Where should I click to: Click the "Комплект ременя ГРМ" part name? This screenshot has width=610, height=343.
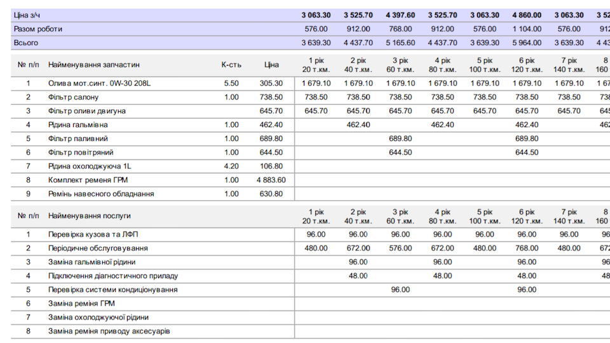(x=88, y=180)
